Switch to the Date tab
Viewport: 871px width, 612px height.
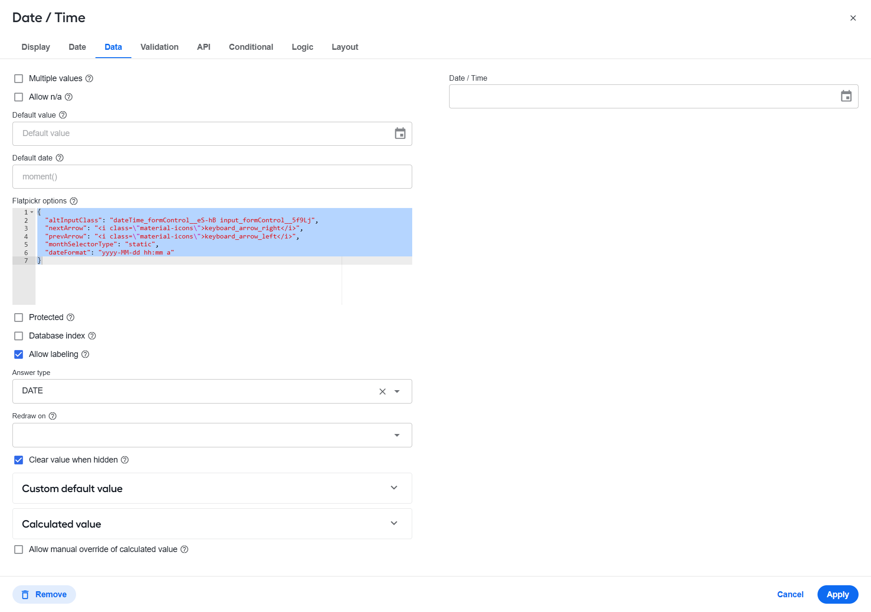[x=77, y=47]
